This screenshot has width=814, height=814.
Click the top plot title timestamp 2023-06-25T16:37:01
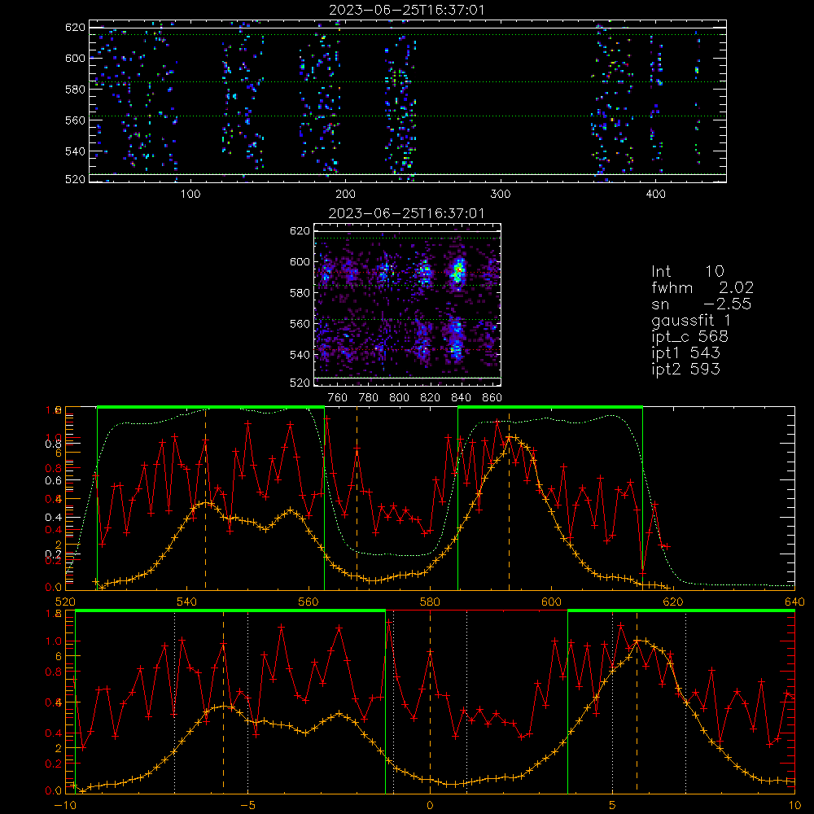(x=407, y=10)
